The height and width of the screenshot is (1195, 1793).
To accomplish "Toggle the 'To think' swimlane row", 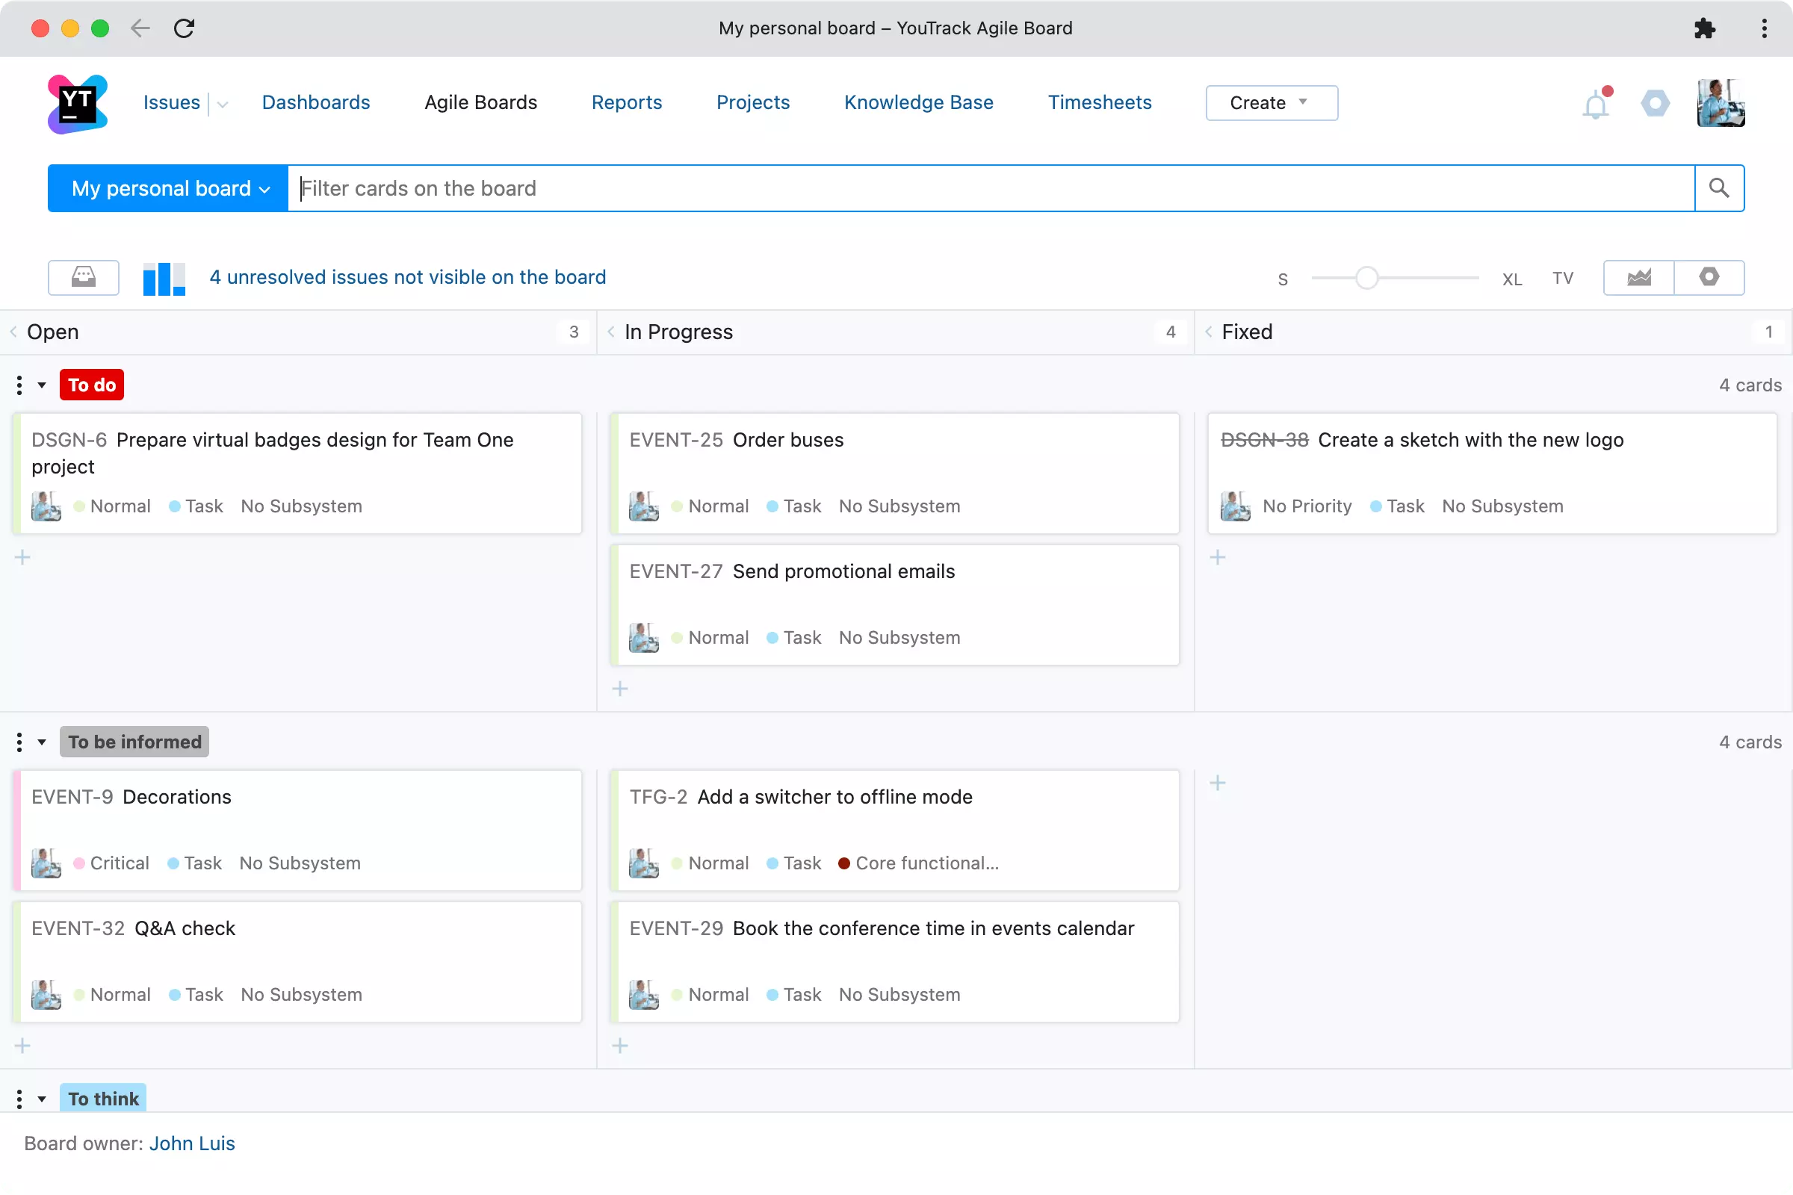I will coord(43,1098).
